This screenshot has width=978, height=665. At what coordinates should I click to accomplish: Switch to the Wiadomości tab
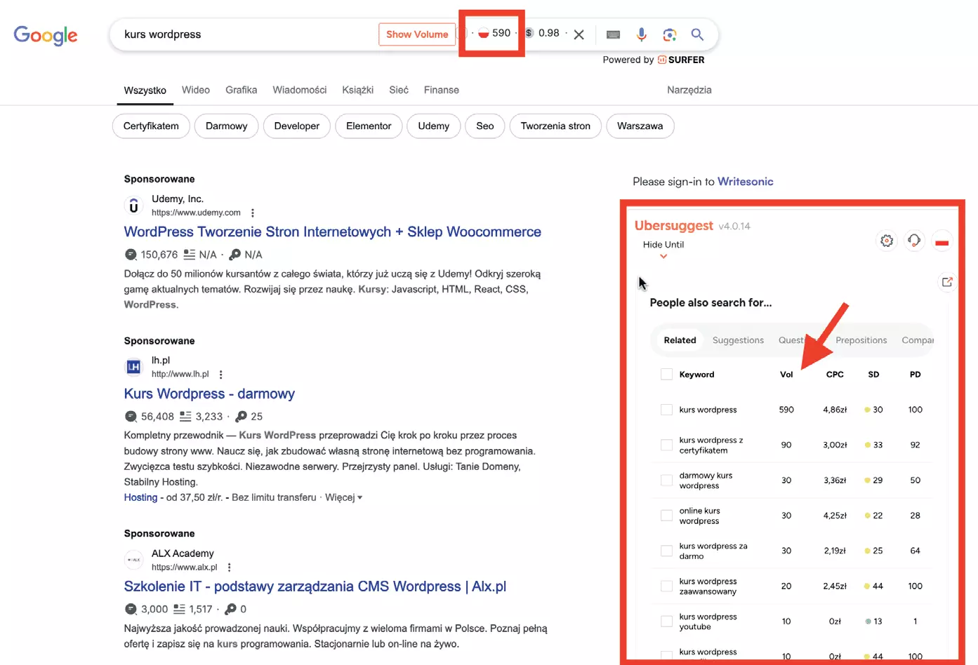[300, 90]
